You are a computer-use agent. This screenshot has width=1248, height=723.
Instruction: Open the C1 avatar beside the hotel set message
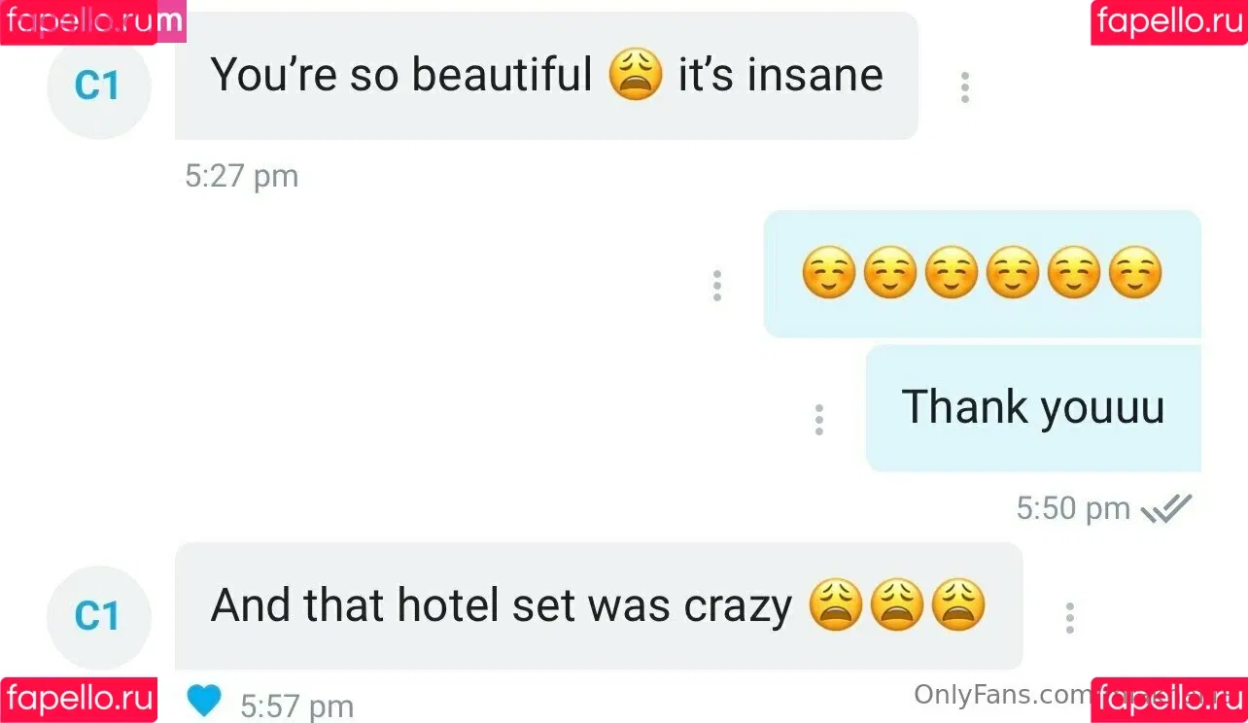pyautogui.click(x=98, y=616)
